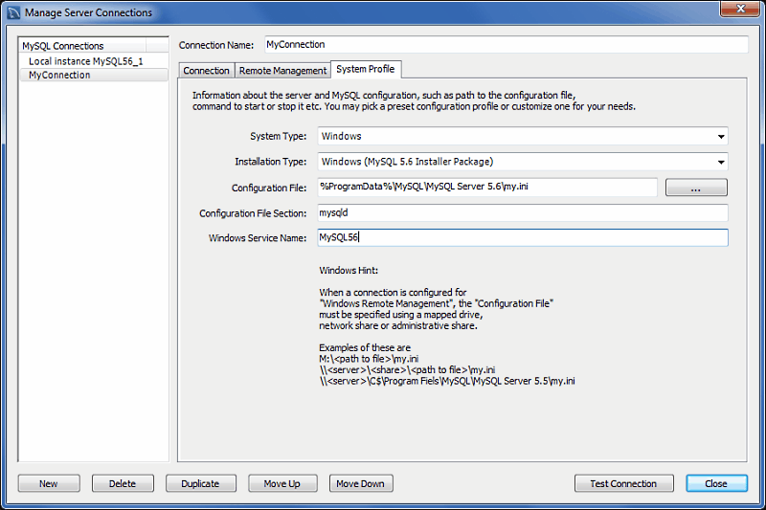
Task: Select the System Profile tab
Action: coord(365,70)
